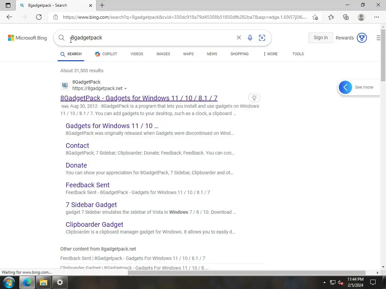Screen dimensions: 386x289
Task: Open the Donate sublink
Action: 76,165
